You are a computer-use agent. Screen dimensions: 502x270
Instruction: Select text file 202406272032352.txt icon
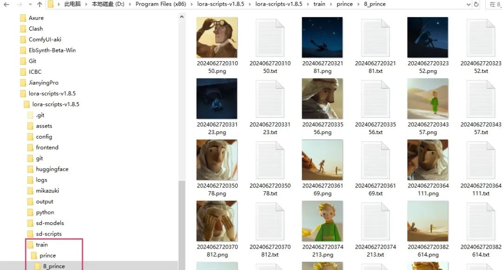pyautogui.click(x=481, y=38)
